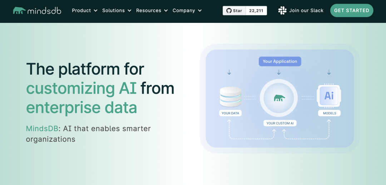Click the Join our Slack link

(301, 11)
